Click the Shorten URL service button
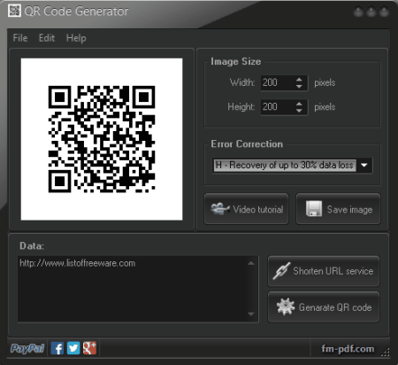This screenshot has width=398, height=365. point(324,271)
